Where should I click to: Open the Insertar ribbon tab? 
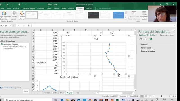click(16, 8)
